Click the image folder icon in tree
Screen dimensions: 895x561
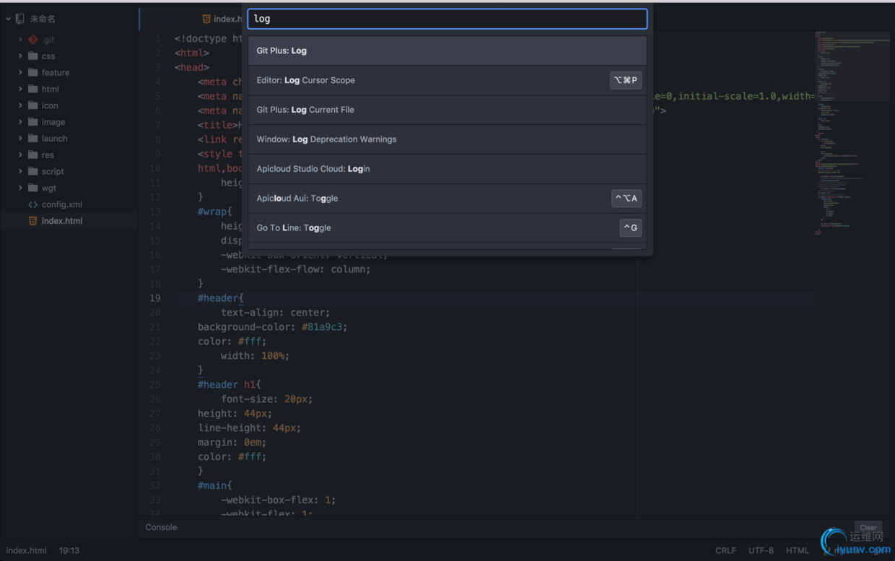pyautogui.click(x=33, y=122)
